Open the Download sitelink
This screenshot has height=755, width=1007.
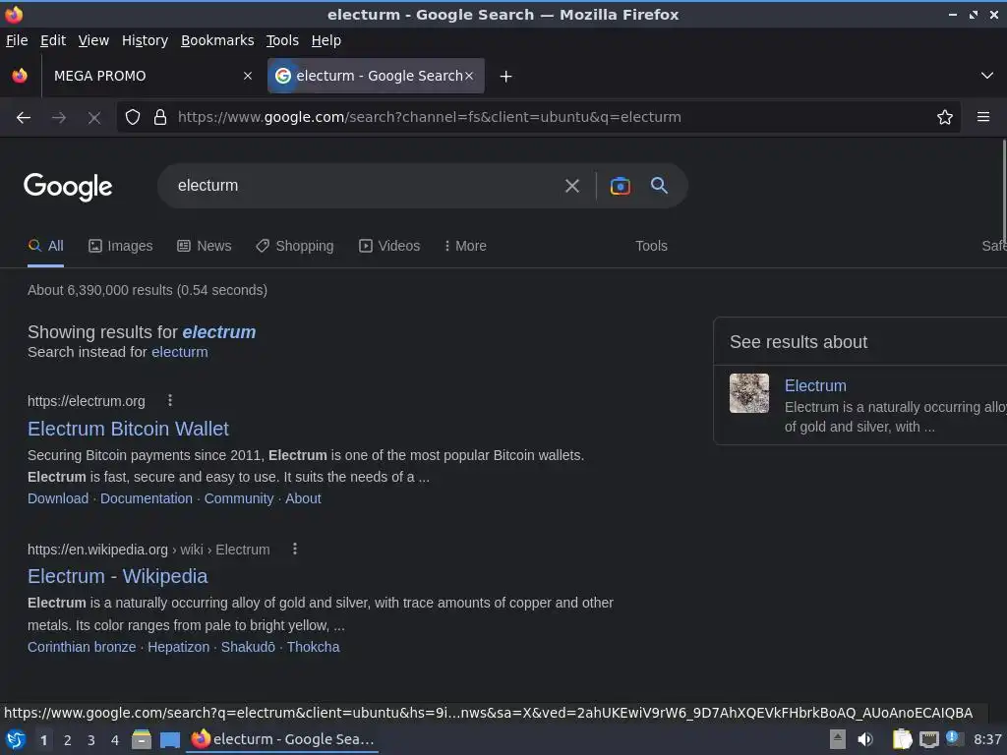[x=58, y=498]
